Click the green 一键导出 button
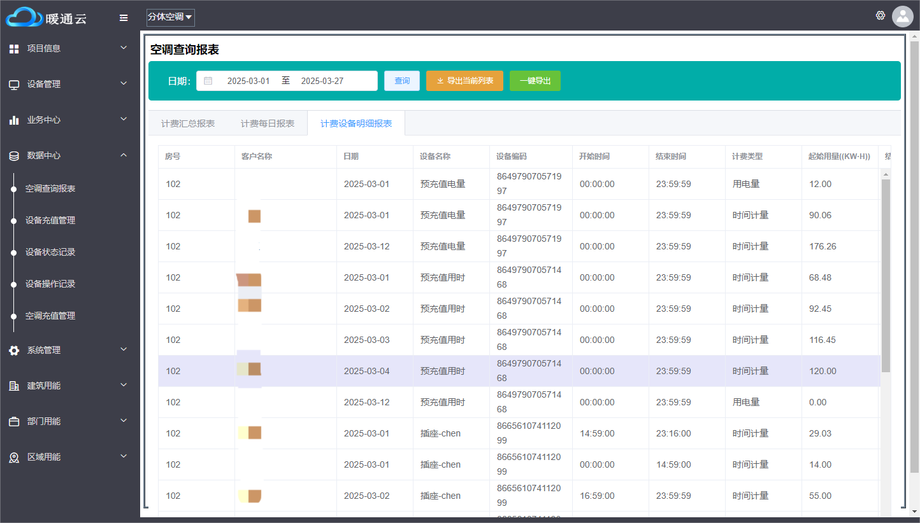Image resolution: width=920 pixels, height=523 pixels. (x=535, y=81)
